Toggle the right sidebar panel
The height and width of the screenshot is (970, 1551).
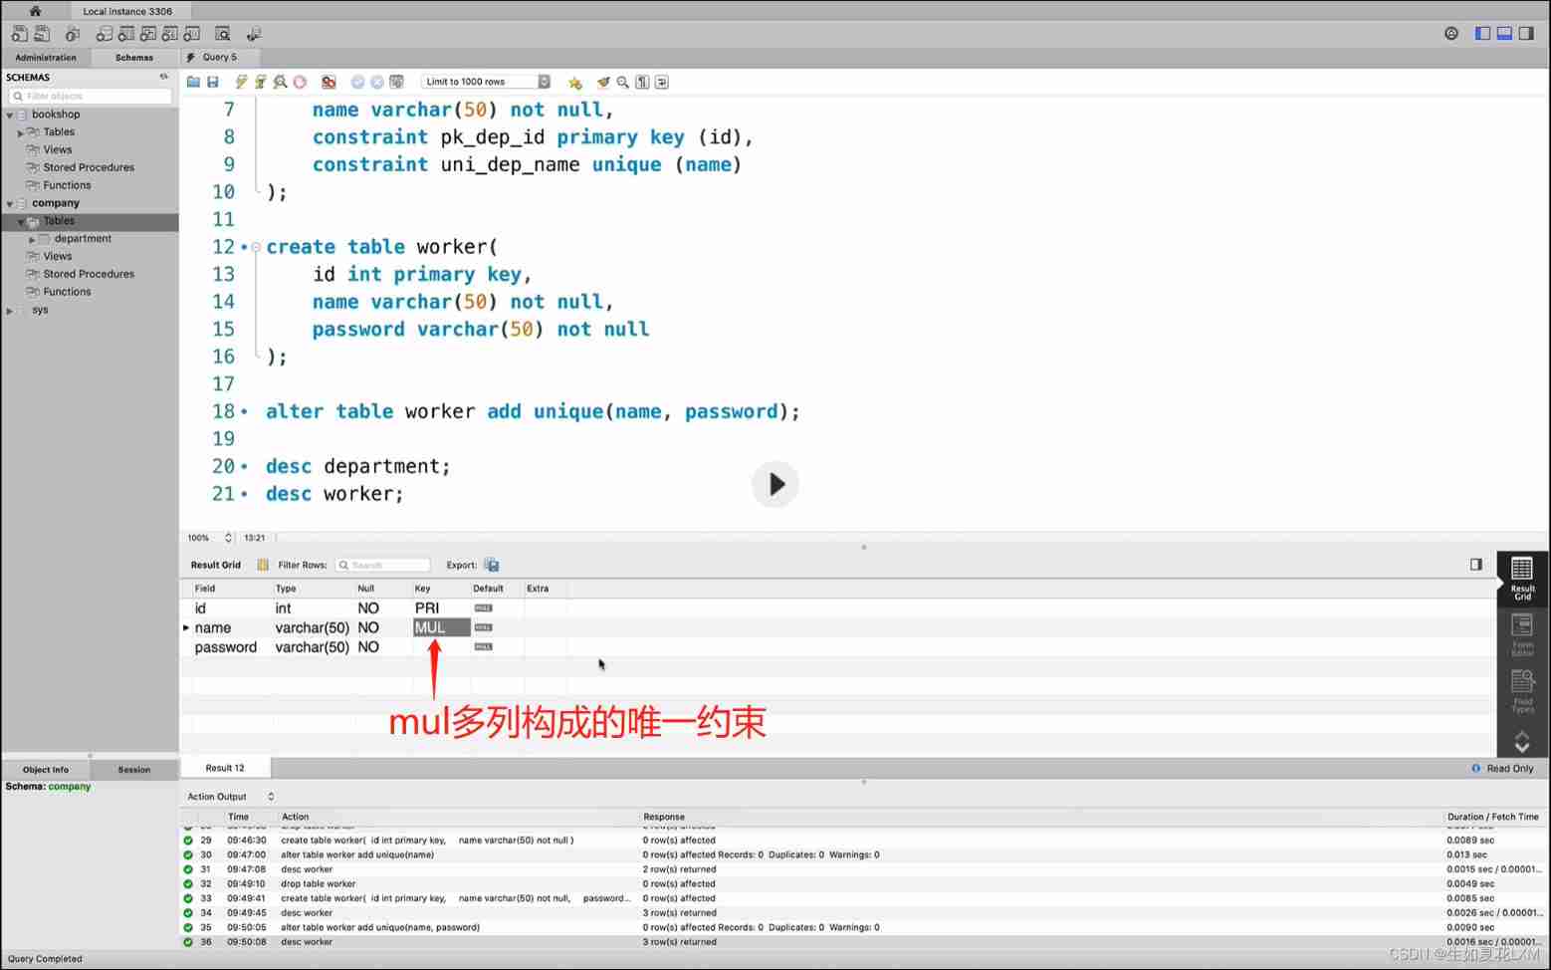click(1526, 33)
